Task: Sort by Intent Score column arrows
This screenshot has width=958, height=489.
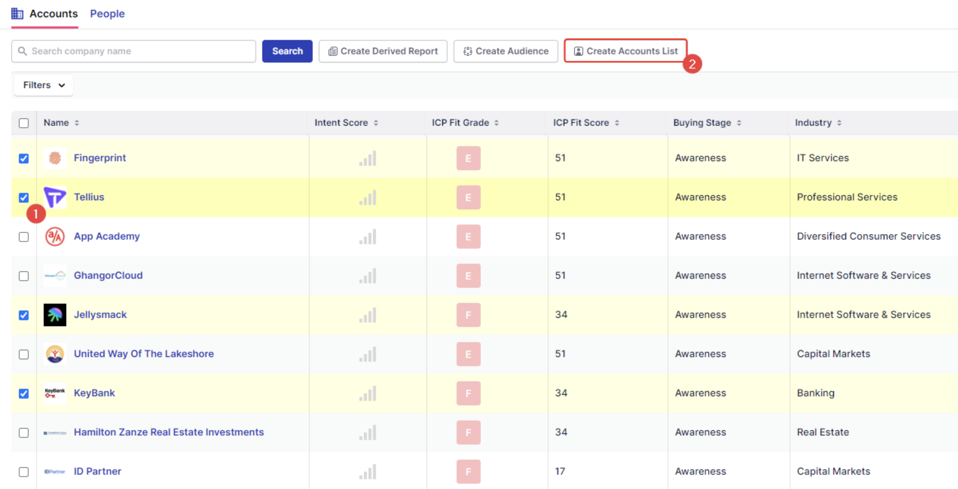Action: coord(376,123)
